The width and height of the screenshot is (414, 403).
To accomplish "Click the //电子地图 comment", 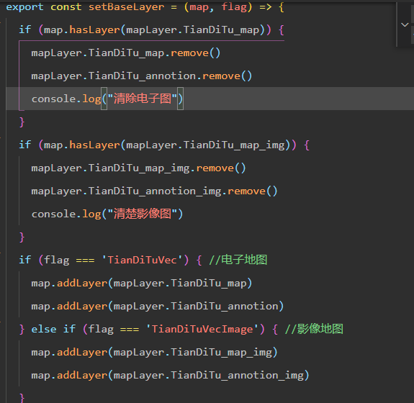I will 238,261.
